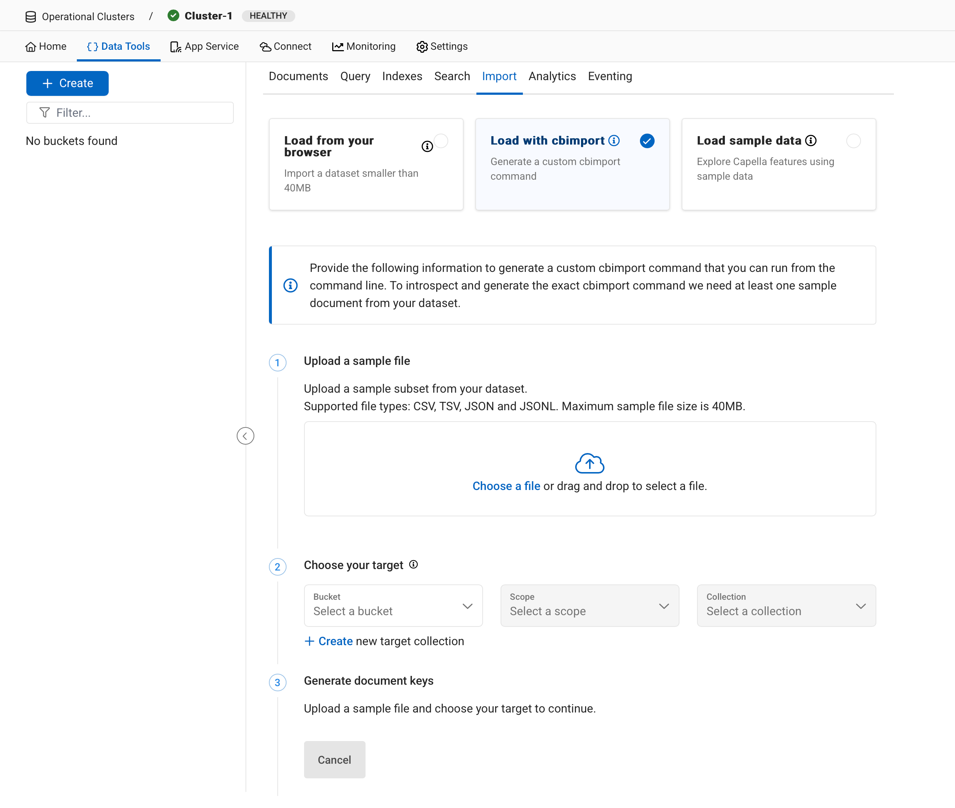This screenshot has width=955, height=808.
Task: Click the Monitoring chart icon
Action: click(338, 47)
